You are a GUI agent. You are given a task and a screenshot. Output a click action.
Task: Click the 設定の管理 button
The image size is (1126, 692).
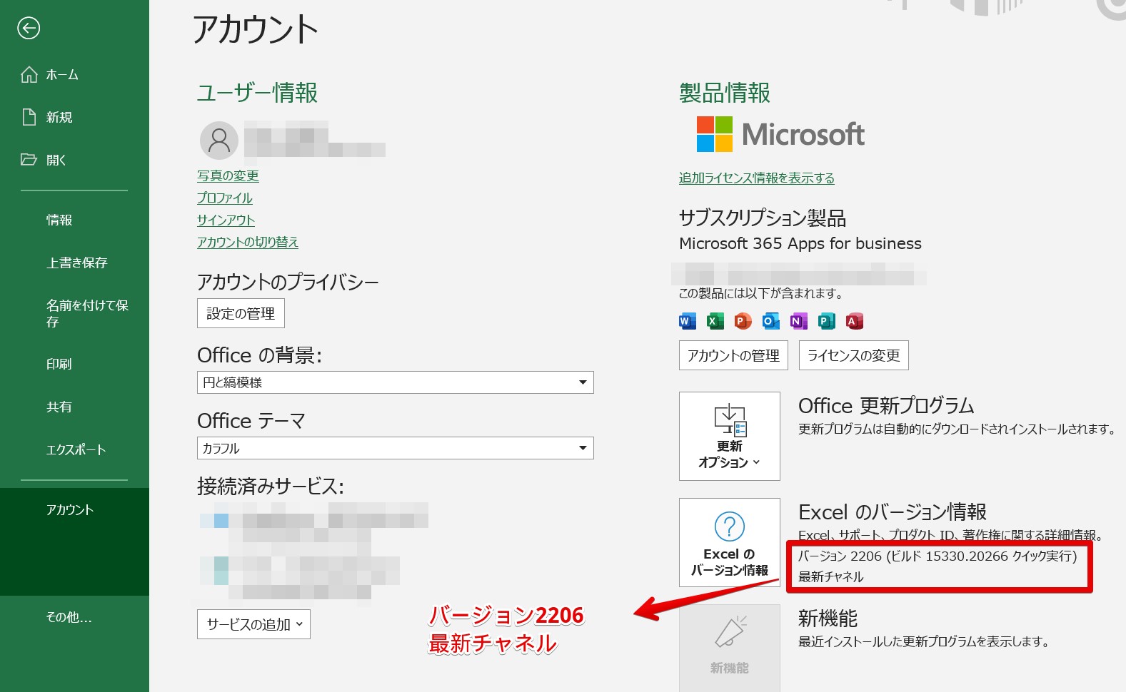(241, 313)
